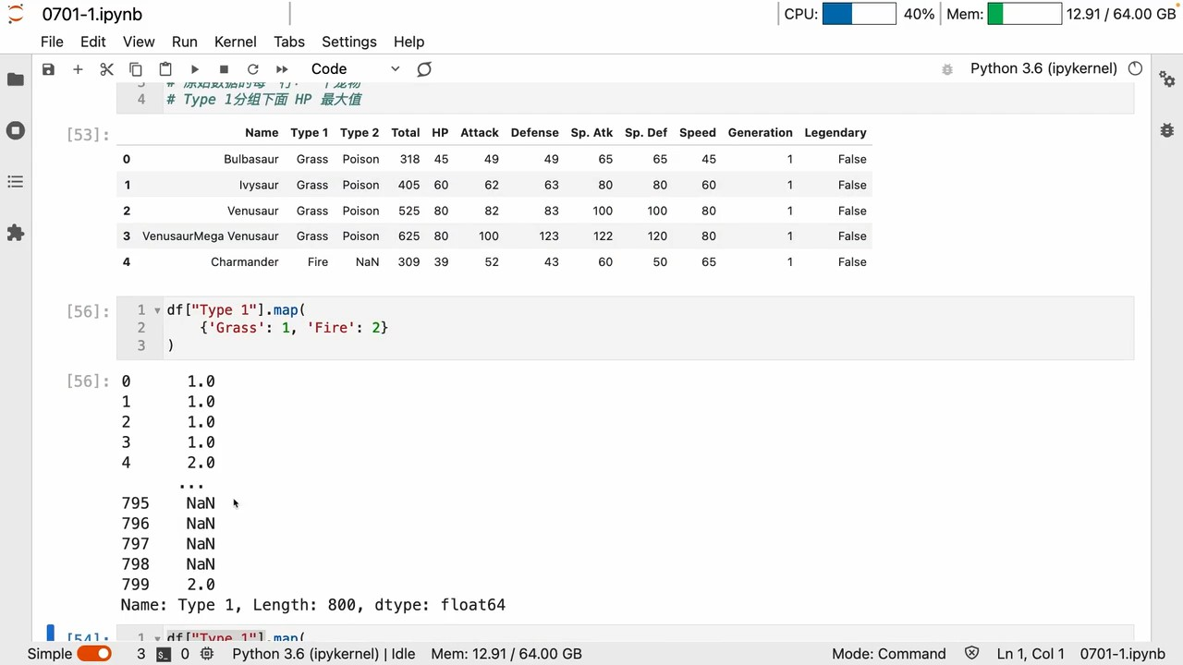The width and height of the screenshot is (1183, 665).
Task: Click the Generation column header
Action: click(761, 133)
